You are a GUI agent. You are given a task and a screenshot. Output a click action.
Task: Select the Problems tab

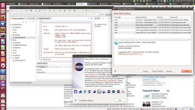(x=42, y=67)
